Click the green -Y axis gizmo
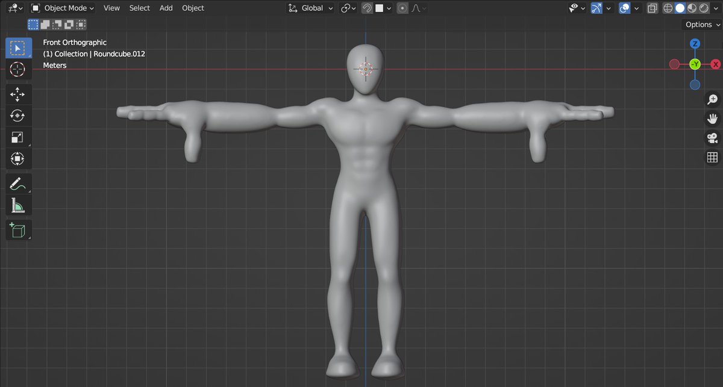723x387 pixels. (x=695, y=64)
